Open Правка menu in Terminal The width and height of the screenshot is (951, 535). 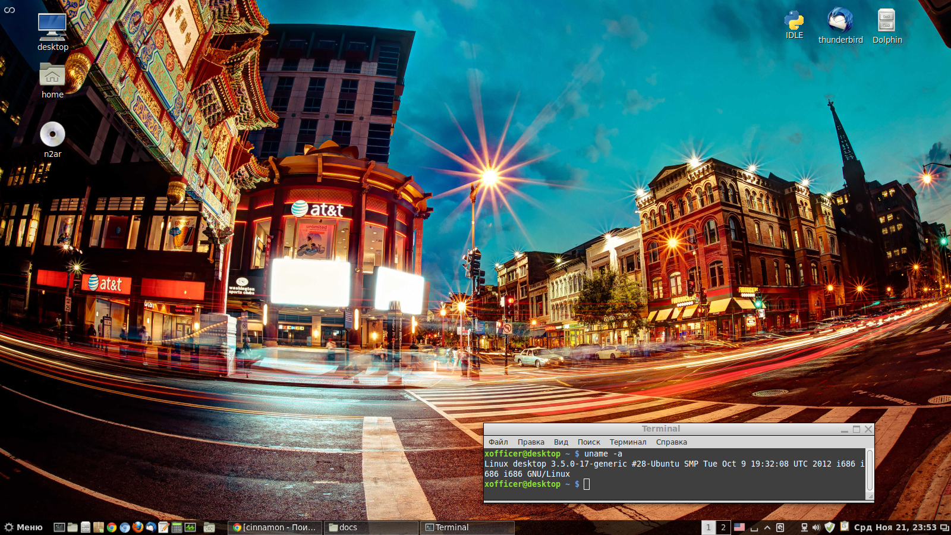click(x=531, y=442)
